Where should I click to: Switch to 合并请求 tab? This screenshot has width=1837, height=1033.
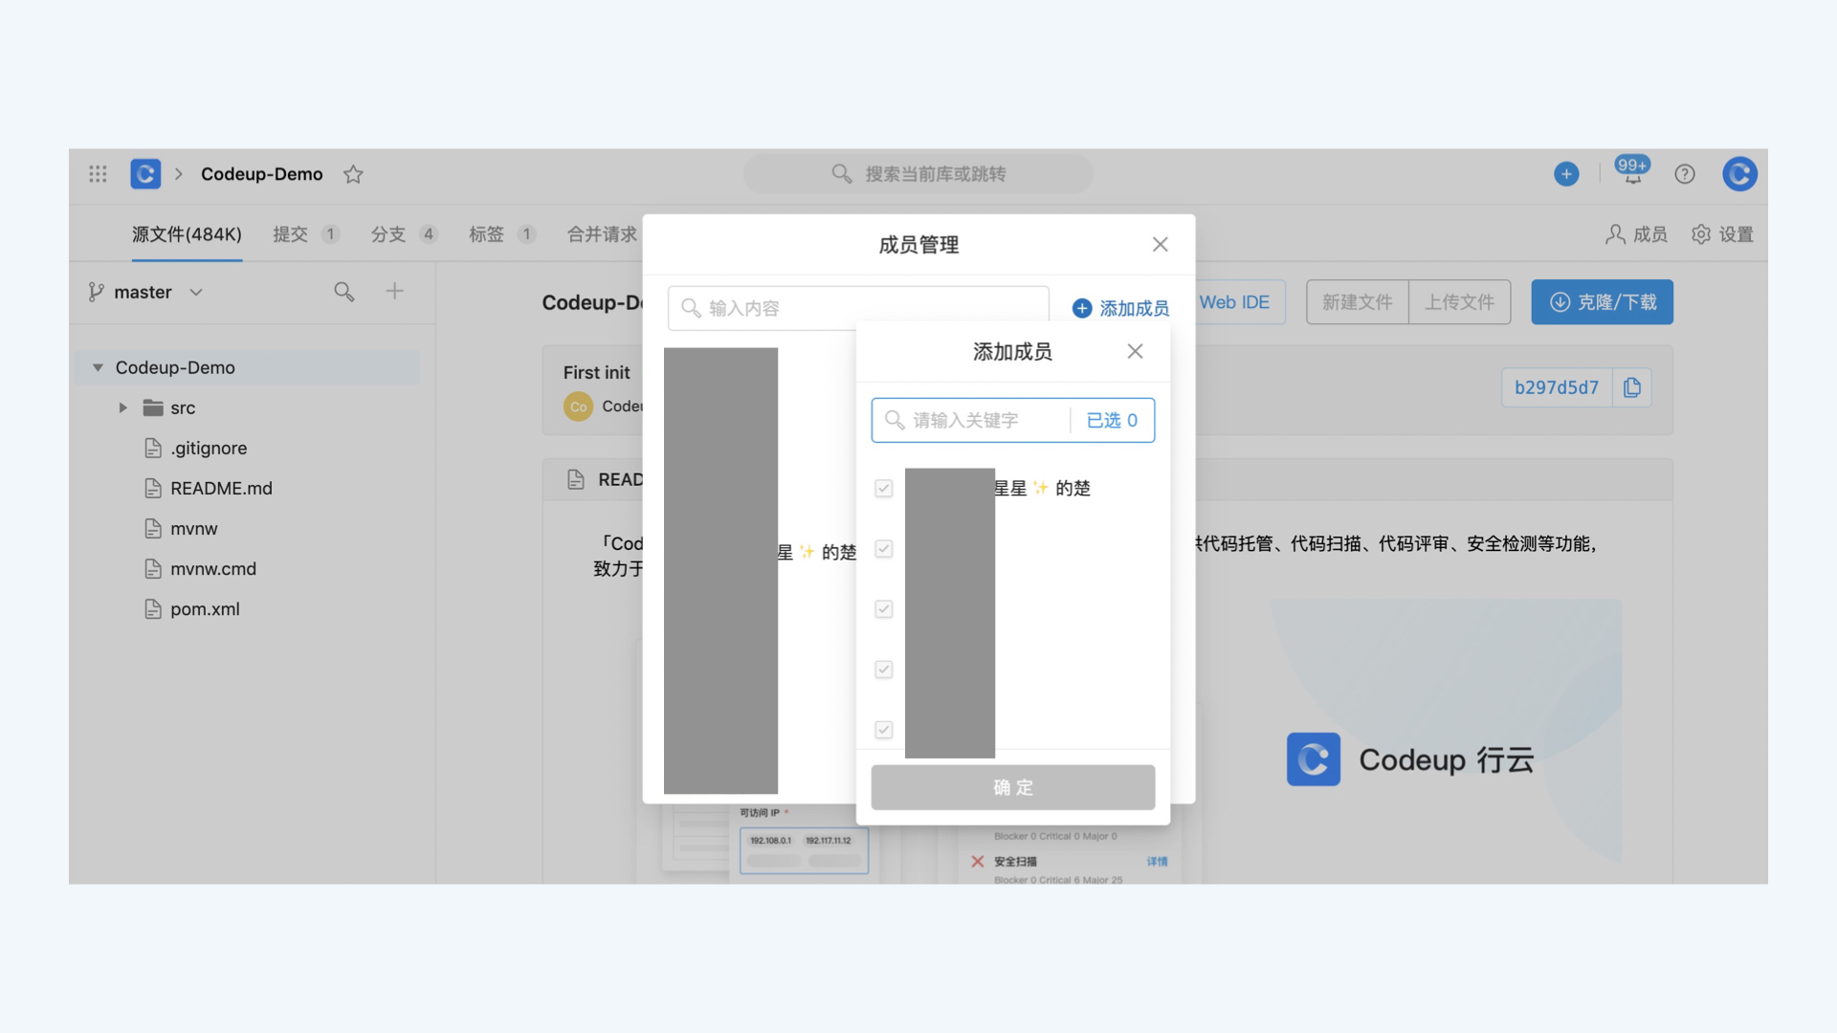pos(602,234)
